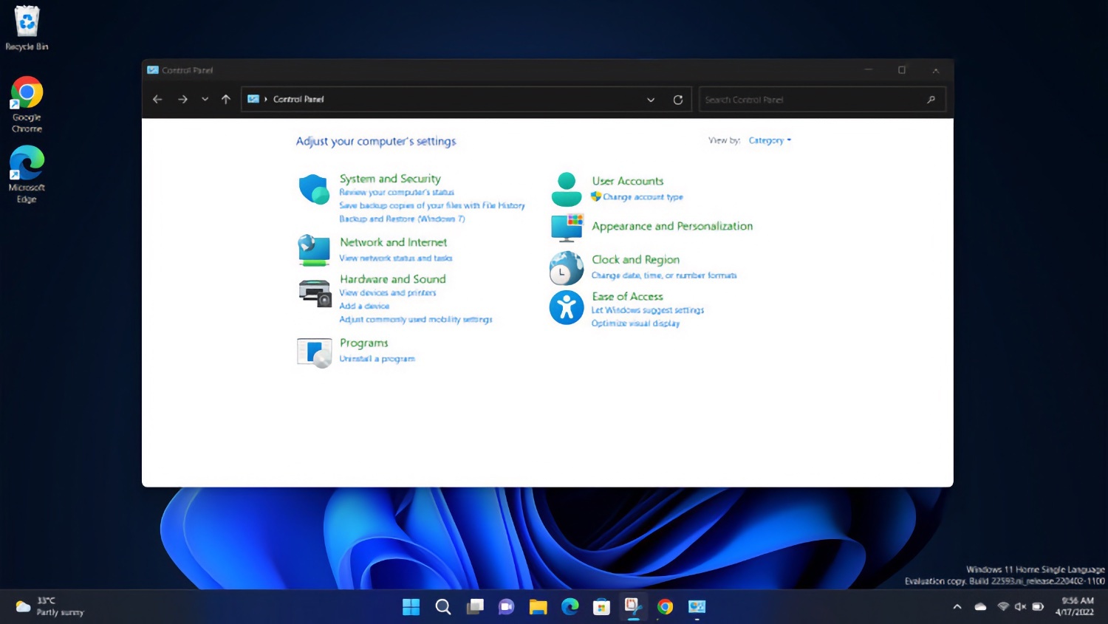This screenshot has width=1108, height=624.
Task: Click the Hardware and Sound printer icon
Action: (x=314, y=293)
